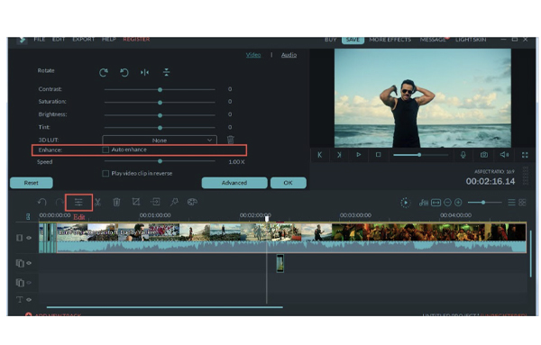Viewport: 541px width, 345px height.
Task: Switch to the Audio tab
Action: 289,55
